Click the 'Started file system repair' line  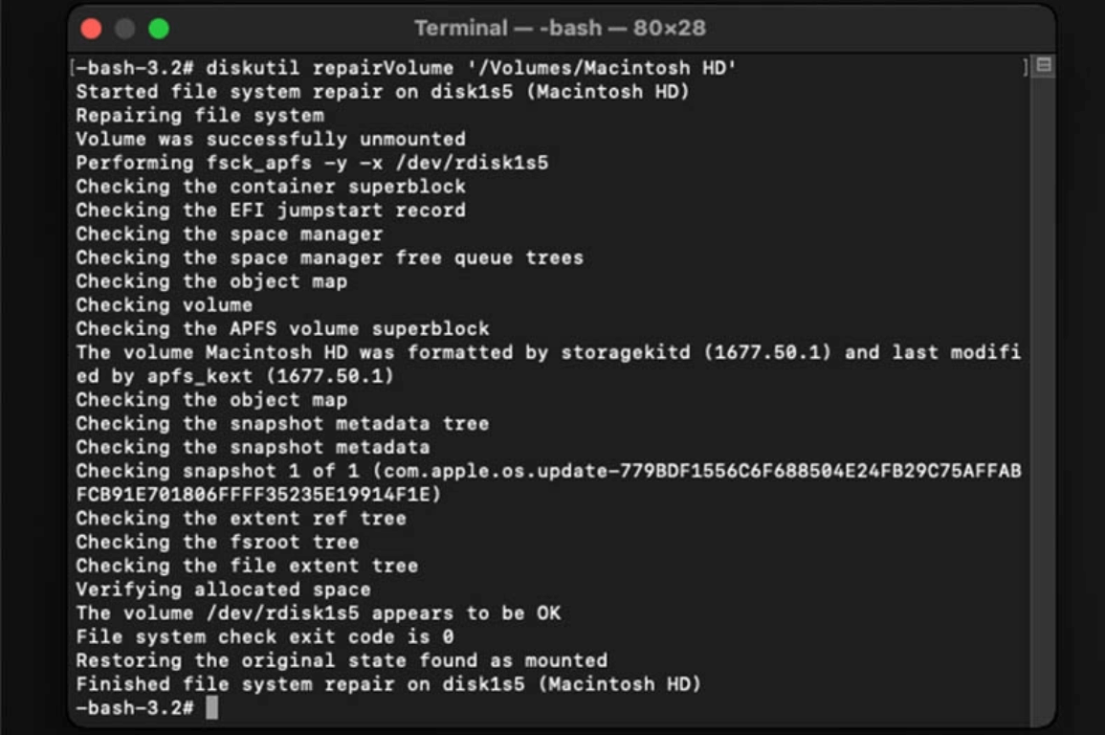tap(383, 92)
